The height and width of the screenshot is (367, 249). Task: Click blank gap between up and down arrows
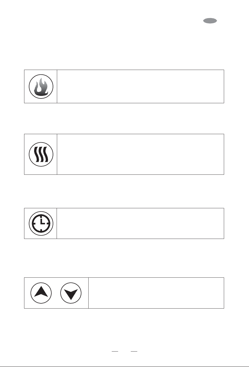(x=56, y=293)
